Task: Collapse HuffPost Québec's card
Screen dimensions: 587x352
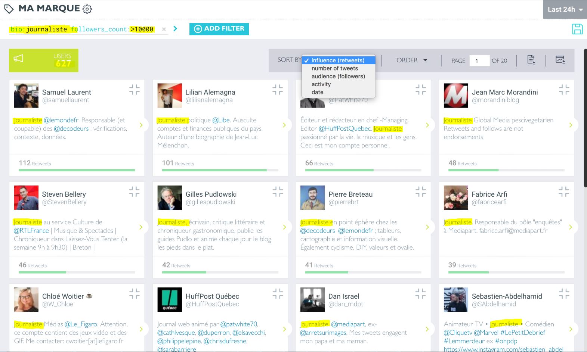Action: point(278,294)
